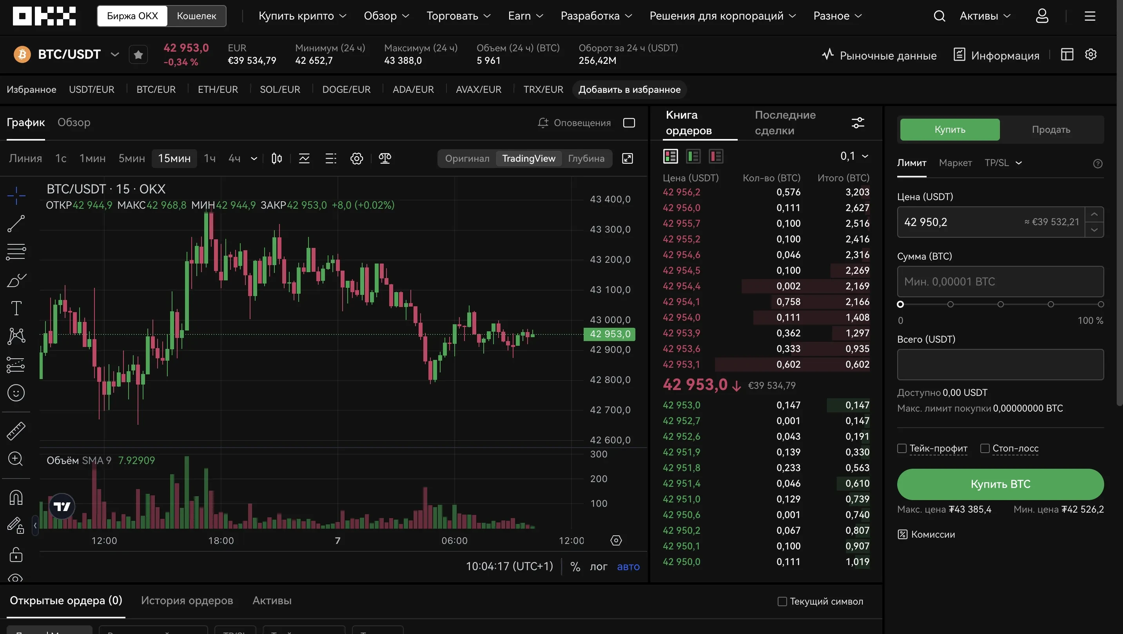Expand the TP/SL order type dropdown
The height and width of the screenshot is (634, 1123).
coord(1003,163)
